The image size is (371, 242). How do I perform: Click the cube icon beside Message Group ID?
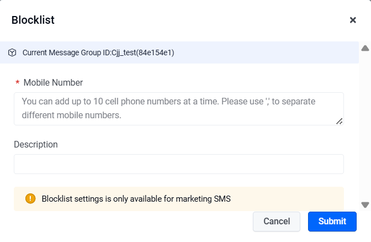pos(12,52)
